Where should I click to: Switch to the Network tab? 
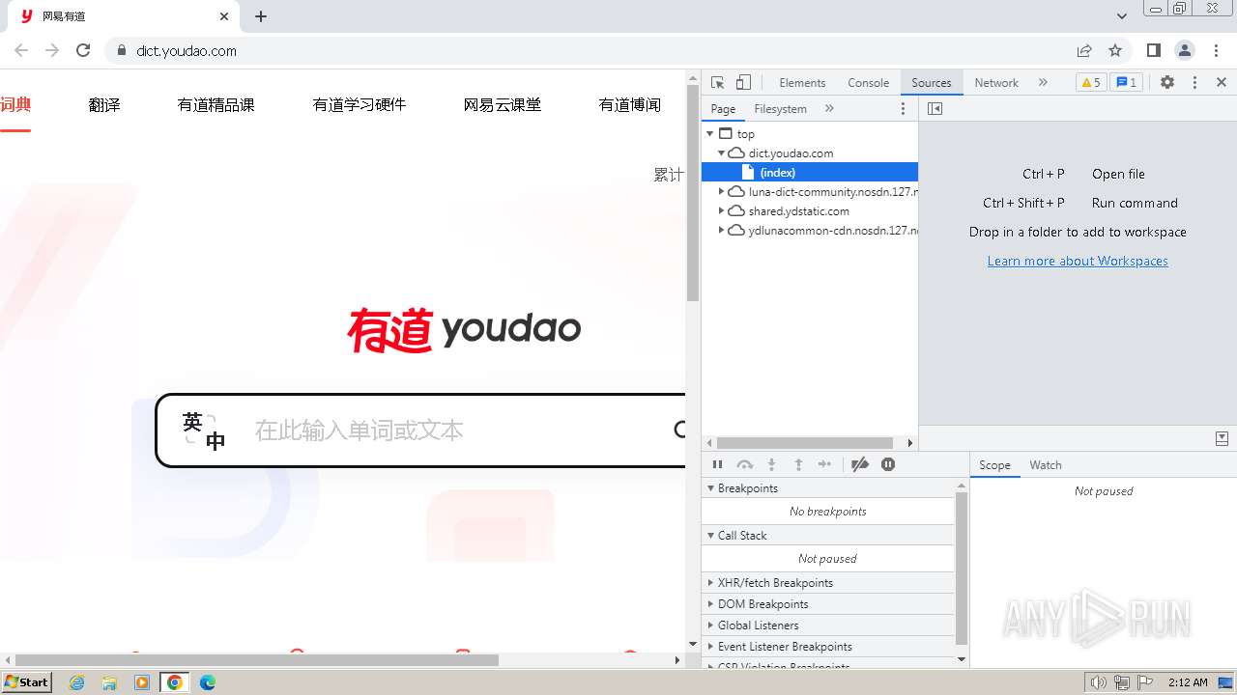996,83
